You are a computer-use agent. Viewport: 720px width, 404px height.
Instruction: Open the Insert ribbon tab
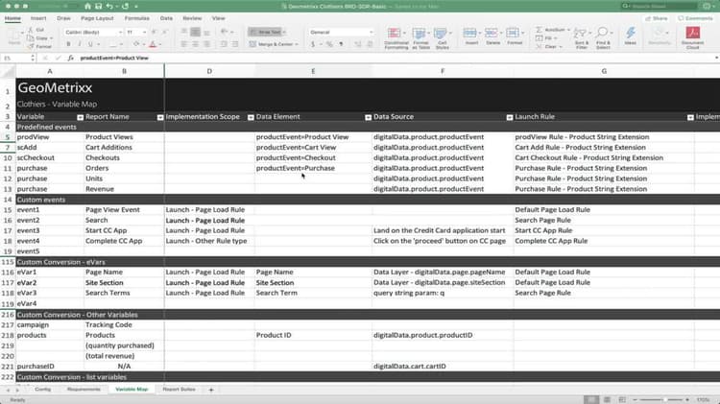[x=38, y=18]
